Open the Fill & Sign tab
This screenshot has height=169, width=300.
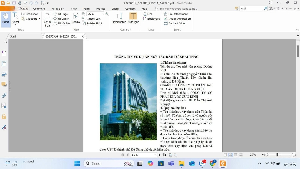58,9
